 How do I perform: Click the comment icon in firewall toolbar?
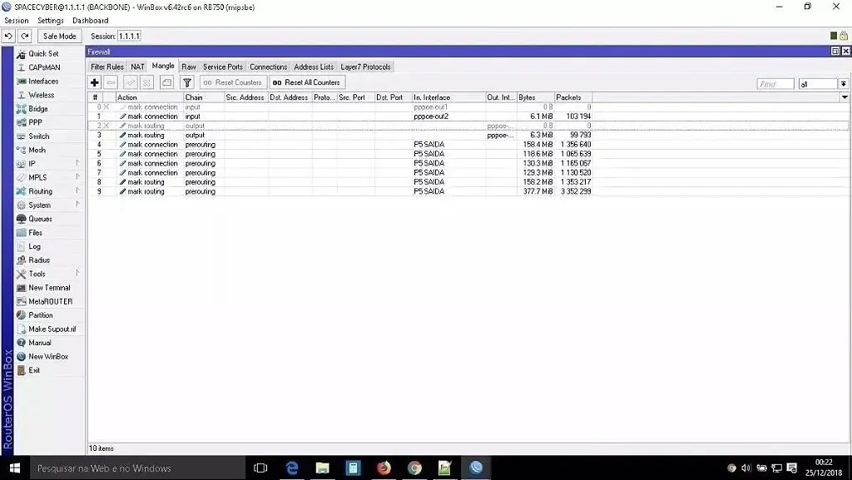[166, 82]
